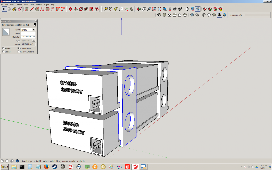
Task: Click the Zoom Extents icon
Action: pos(160,9)
